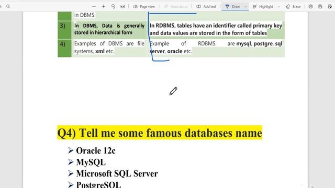Click the bold word 'postgre' in table
Viewport: 335px width, 188px height.
(263, 44)
